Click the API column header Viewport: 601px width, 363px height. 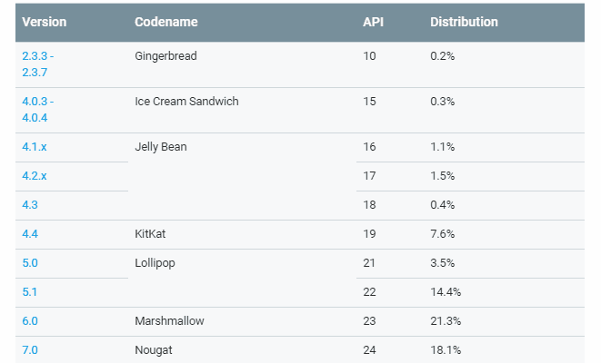(373, 22)
